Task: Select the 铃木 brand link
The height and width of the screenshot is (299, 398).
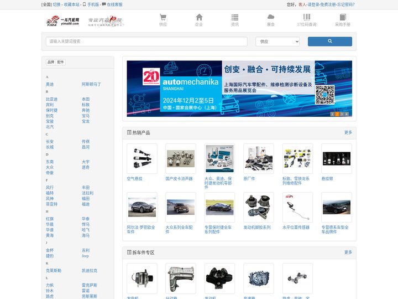Action: [x=50, y=291]
